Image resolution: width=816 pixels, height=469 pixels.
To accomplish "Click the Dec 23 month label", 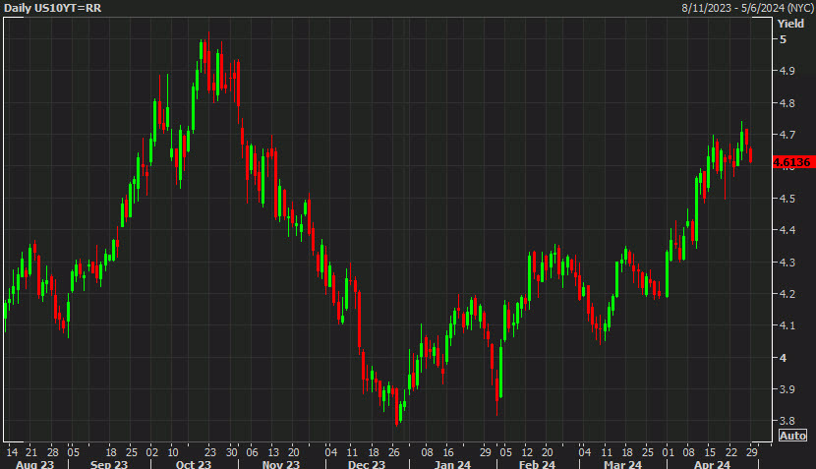I will click(367, 464).
